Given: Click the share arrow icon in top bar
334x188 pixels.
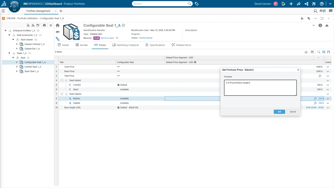Looking at the screenshot, I should point(299,3).
